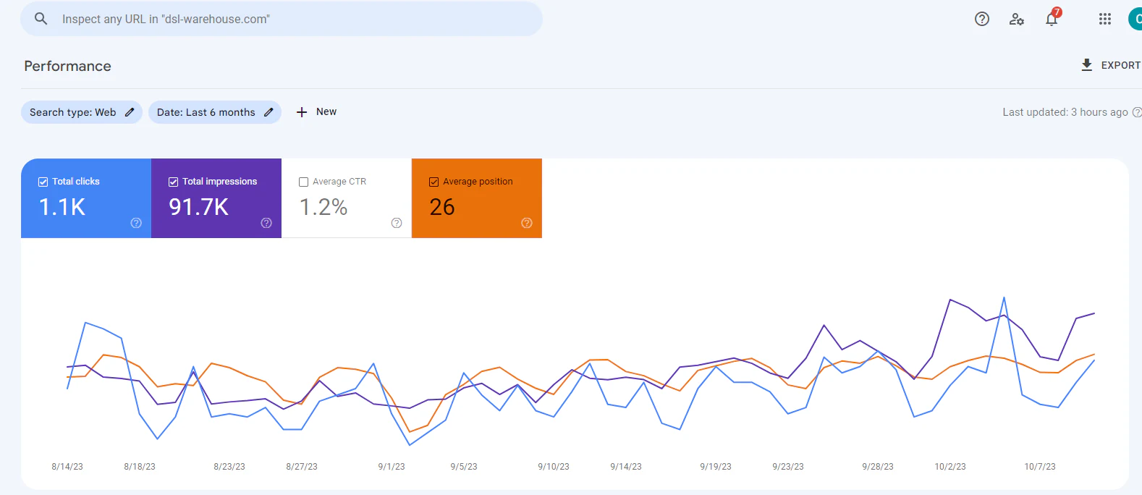Select the 1.2% average CTR value
The width and height of the screenshot is (1142, 495).
pyautogui.click(x=323, y=207)
